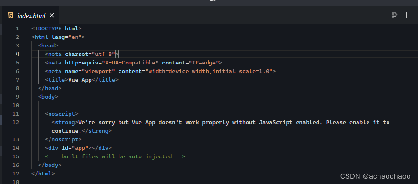
Task: Click the "continue." wrapped text
Action: tap(66, 131)
